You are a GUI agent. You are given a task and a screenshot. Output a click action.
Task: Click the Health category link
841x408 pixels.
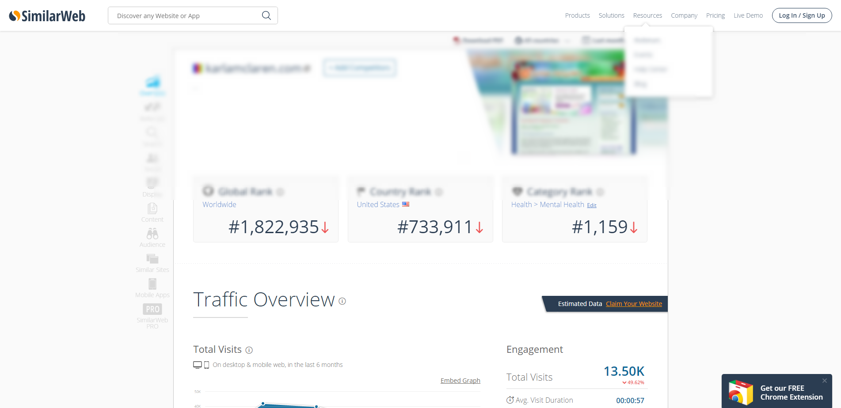pos(521,204)
